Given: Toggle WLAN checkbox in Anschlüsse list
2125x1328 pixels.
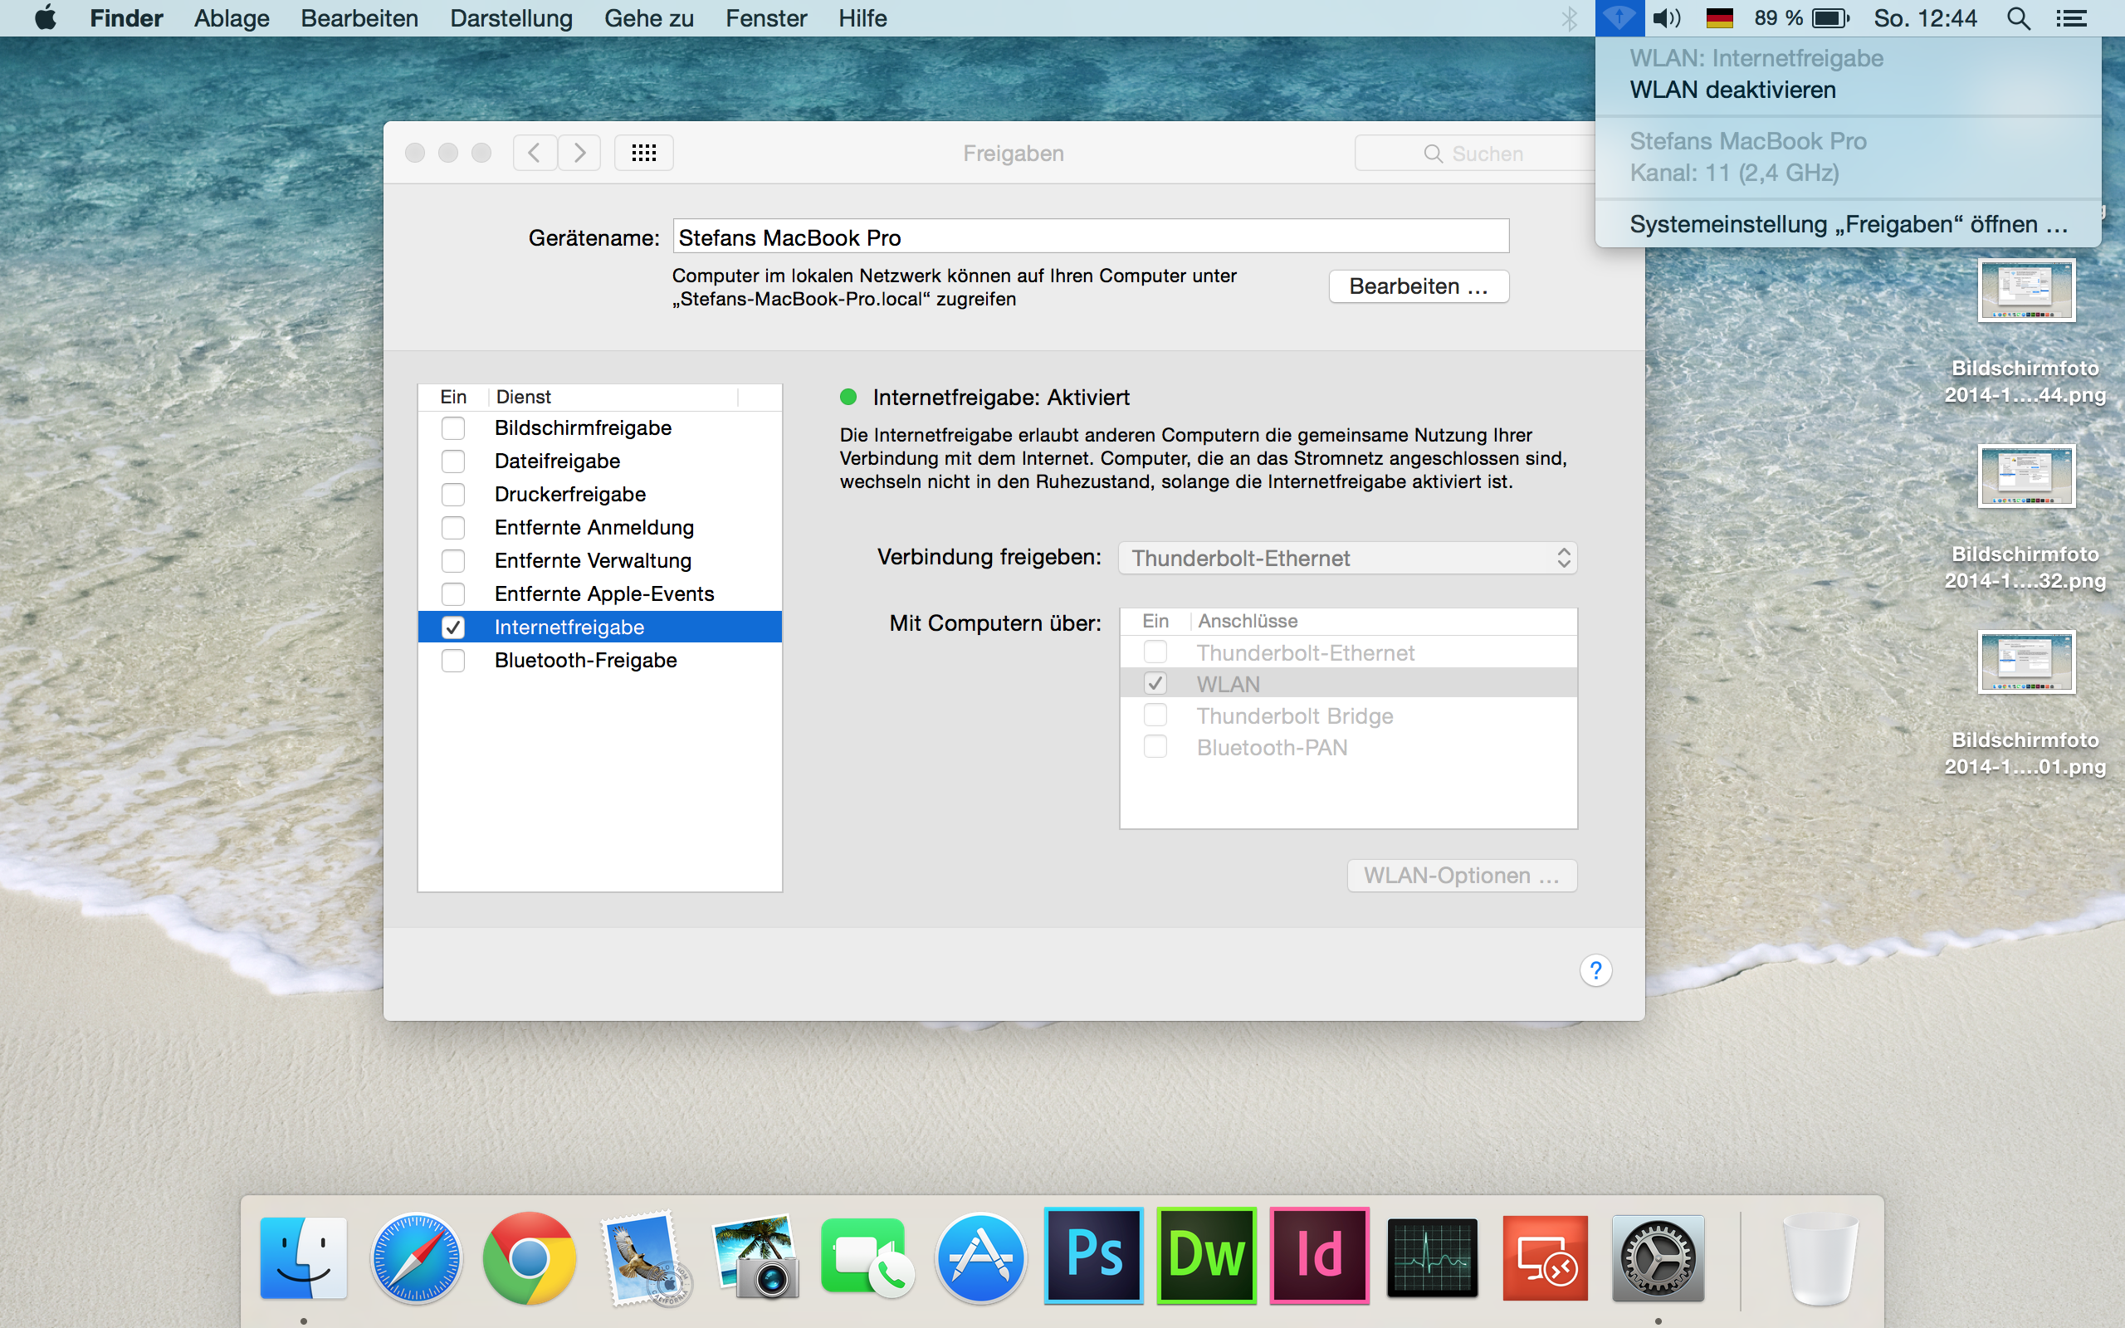Looking at the screenshot, I should (x=1155, y=683).
